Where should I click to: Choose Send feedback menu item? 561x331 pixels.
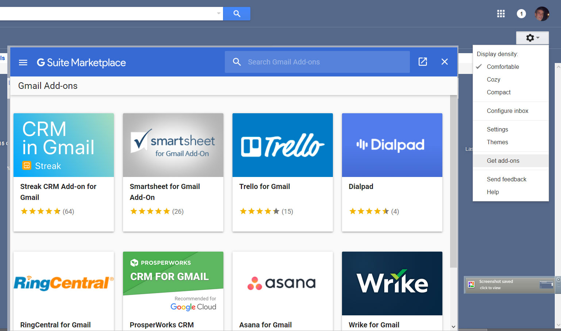(511, 179)
